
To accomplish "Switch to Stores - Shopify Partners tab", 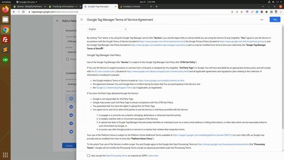I will [x=29, y=7].
